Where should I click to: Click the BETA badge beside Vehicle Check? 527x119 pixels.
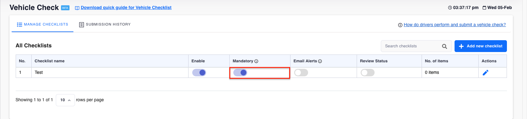65,8
